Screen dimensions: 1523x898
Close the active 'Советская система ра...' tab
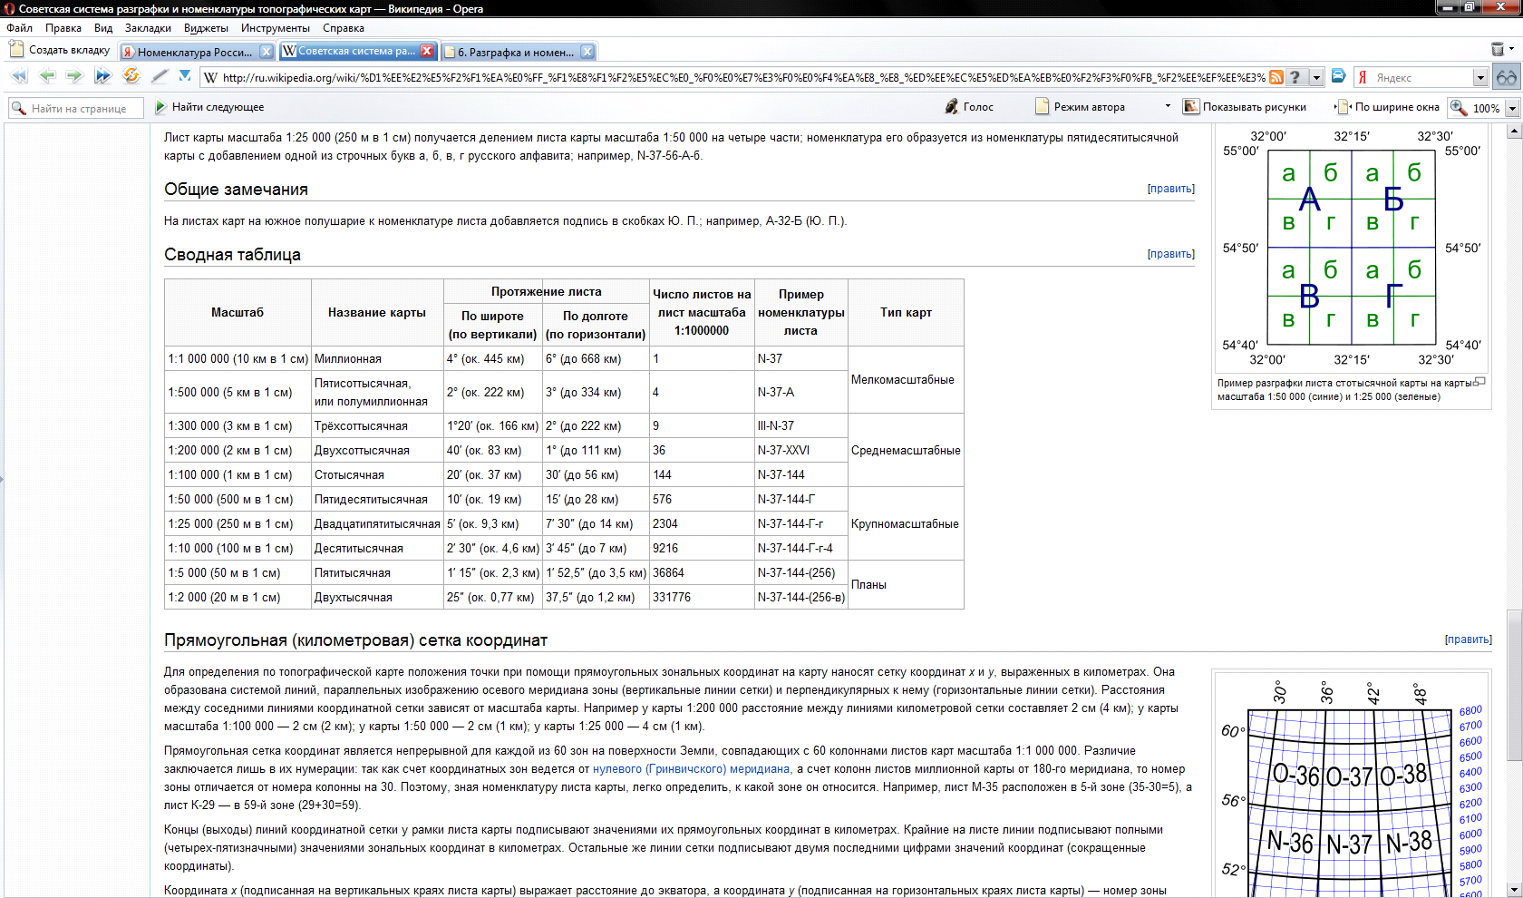tap(427, 51)
